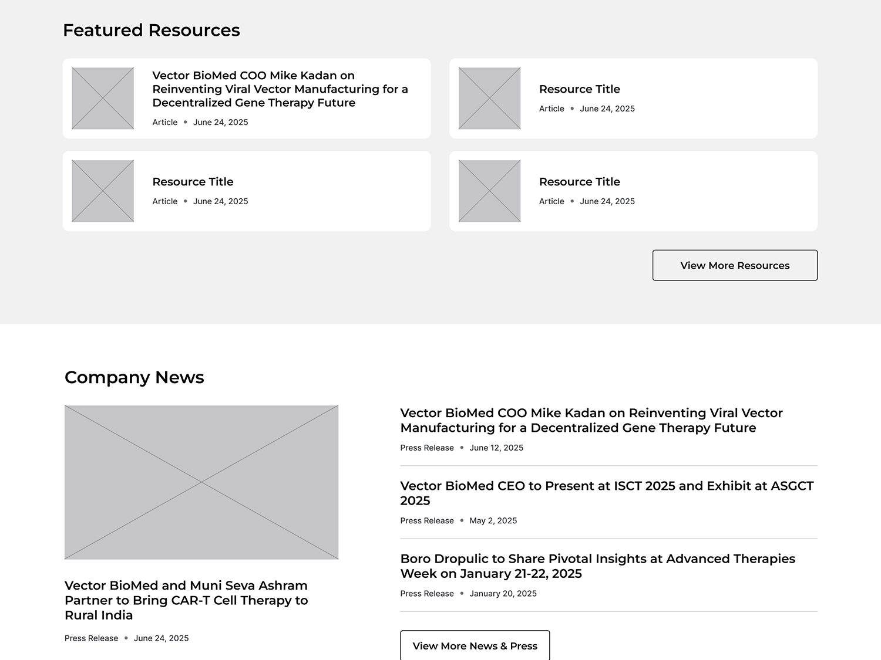Open 'Resource Title' in the top-right resource card
This screenshot has width=881, height=660.
pyautogui.click(x=579, y=89)
